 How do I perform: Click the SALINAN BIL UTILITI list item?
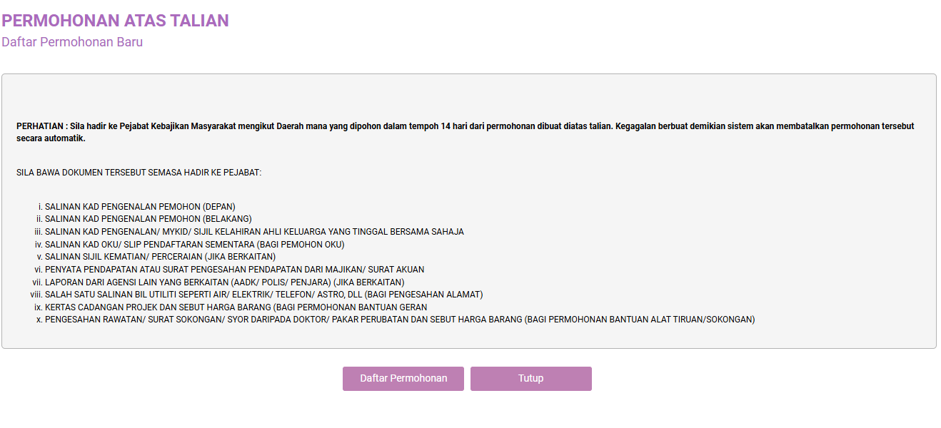pos(263,295)
